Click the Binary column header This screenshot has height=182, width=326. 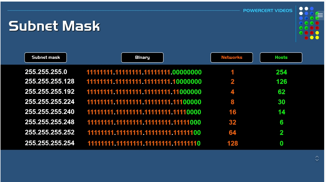[142, 58]
